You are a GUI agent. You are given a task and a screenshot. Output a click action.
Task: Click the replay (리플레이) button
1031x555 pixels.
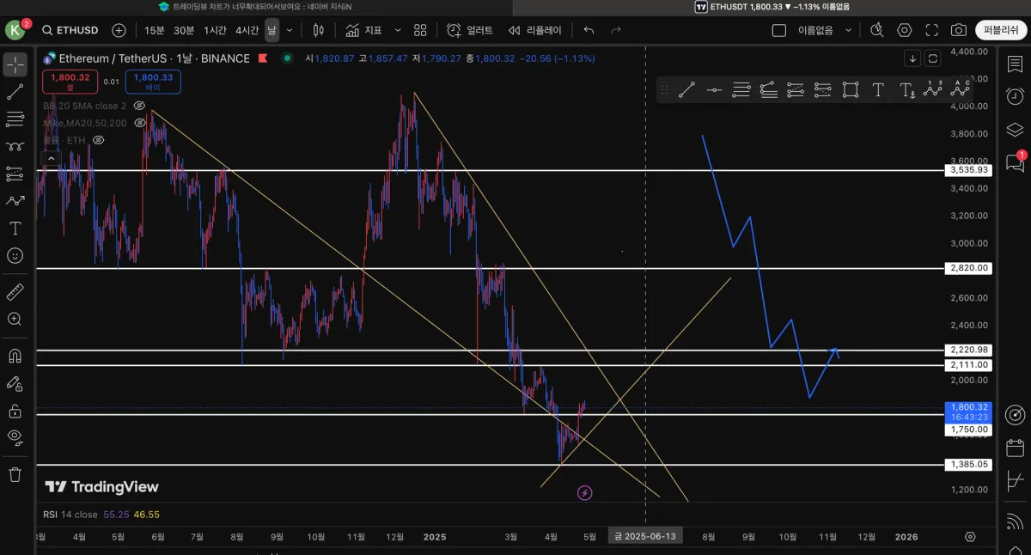pos(534,30)
